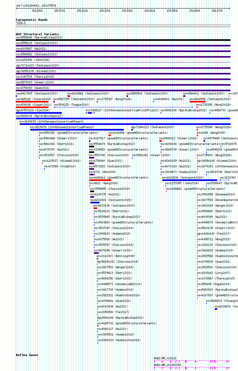Click nsv6433139 (Sedlazeck2020) label
The height and width of the screenshot is (371, 238).
pos(114,206)
